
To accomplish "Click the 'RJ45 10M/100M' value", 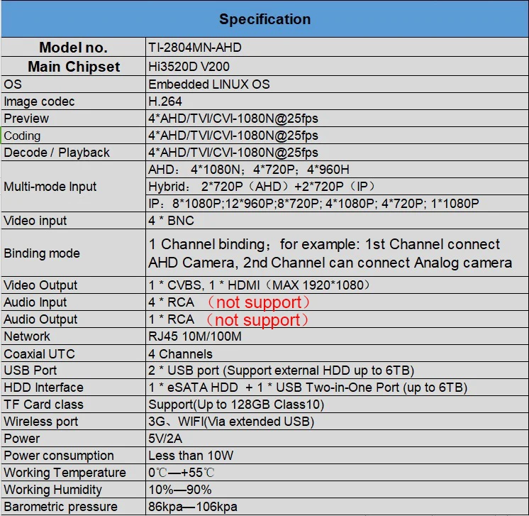I will click(x=195, y=336).
